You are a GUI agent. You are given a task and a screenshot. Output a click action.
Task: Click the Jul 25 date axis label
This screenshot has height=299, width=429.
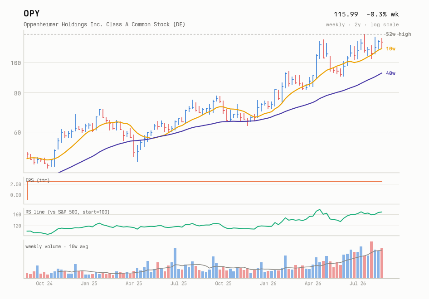click(178, 284)
